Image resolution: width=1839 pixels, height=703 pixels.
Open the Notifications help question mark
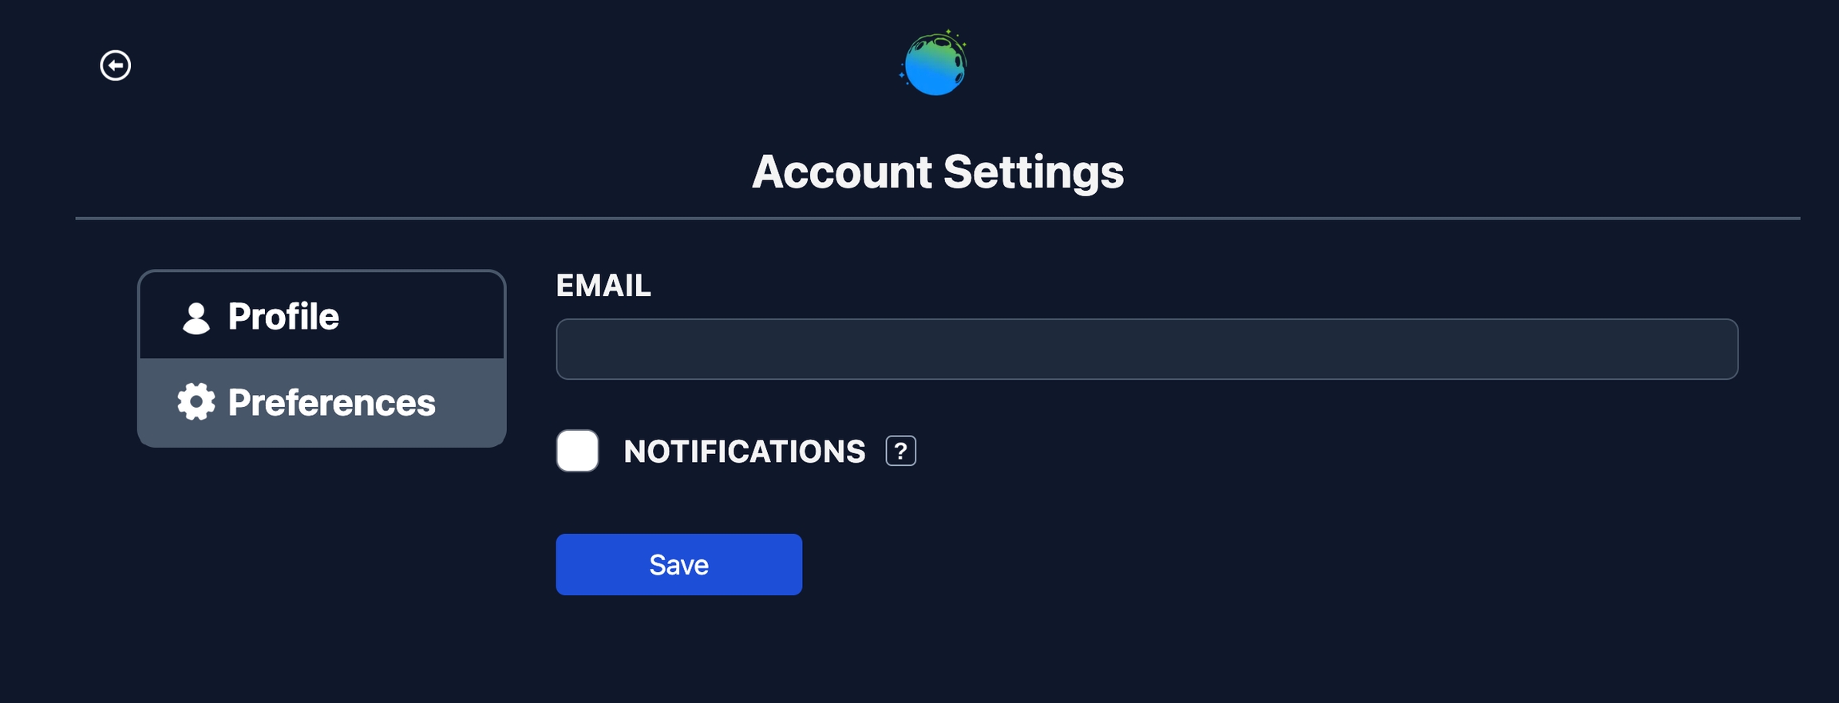[900, 452]
